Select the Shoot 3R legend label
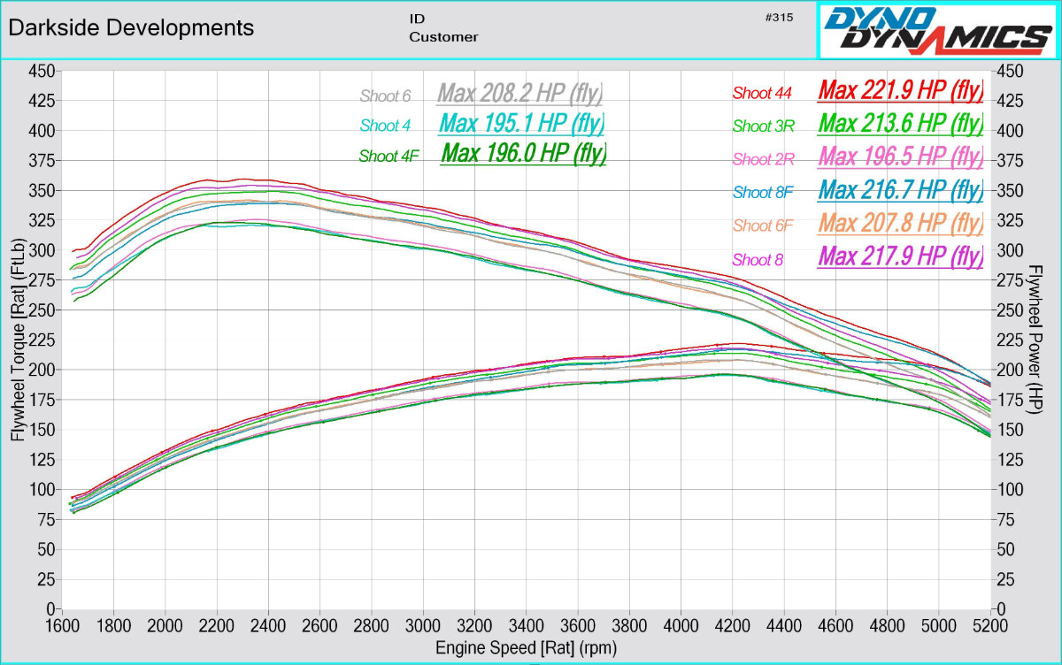This screenshot has width=1062, height=665. pyautogui.click(x=764, y=126)
